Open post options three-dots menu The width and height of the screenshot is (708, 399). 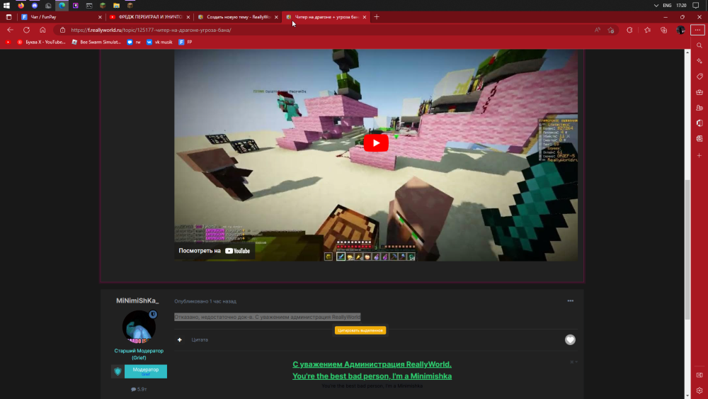[570, 301]
